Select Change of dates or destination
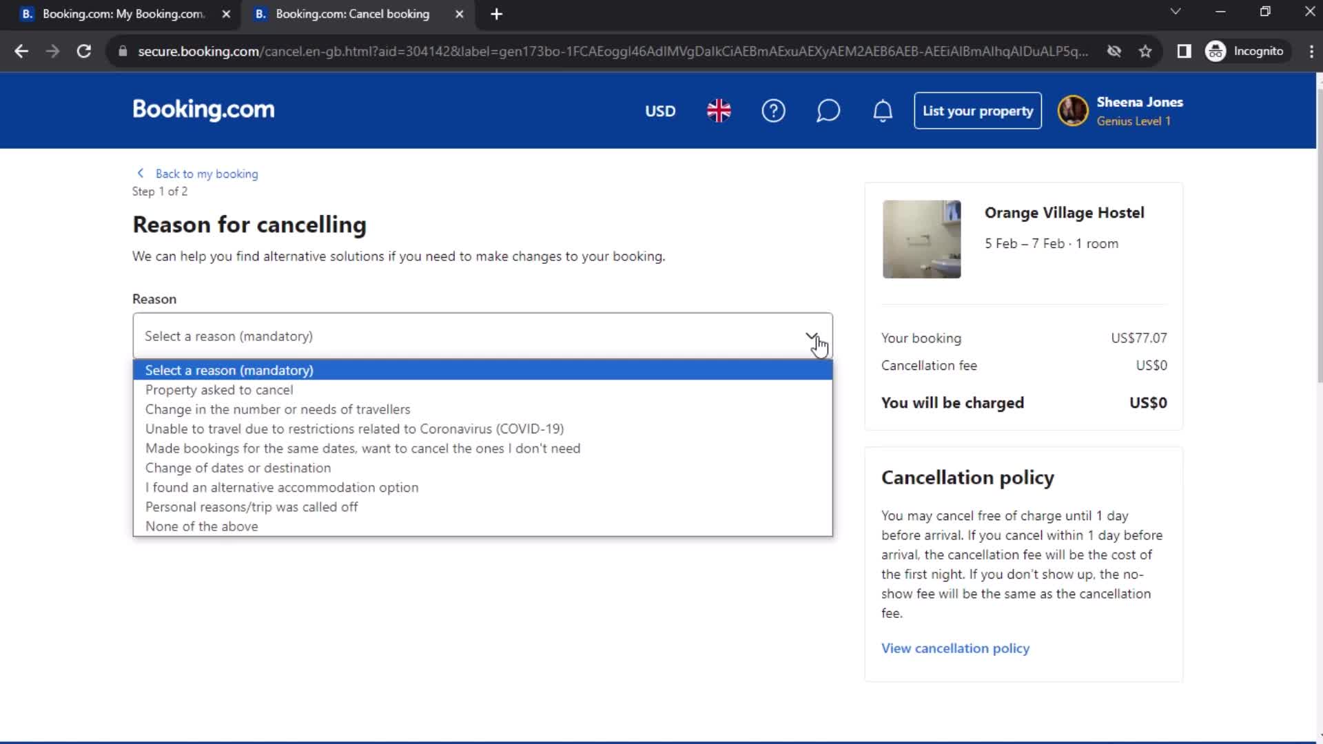Viewport: 1323px width, 744px height. [x=482, y=468]
